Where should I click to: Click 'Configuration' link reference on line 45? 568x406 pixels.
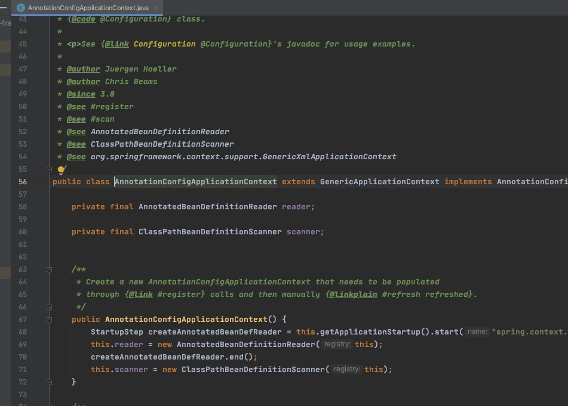164,44
